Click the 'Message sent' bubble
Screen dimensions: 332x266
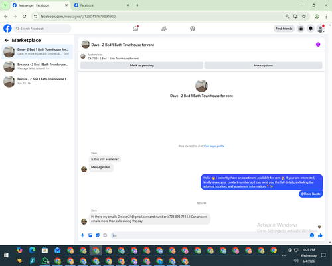coord(101,167)
